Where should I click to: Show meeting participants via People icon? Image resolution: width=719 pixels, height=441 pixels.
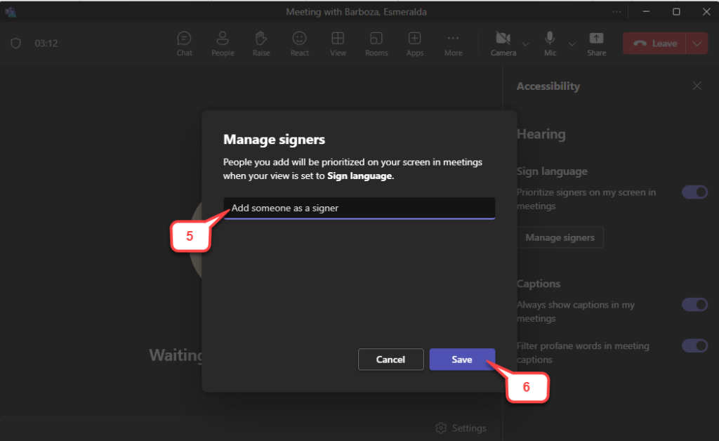[223, 43]
